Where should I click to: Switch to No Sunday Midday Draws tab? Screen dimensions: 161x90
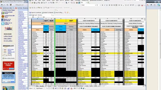tap(76, 86)
